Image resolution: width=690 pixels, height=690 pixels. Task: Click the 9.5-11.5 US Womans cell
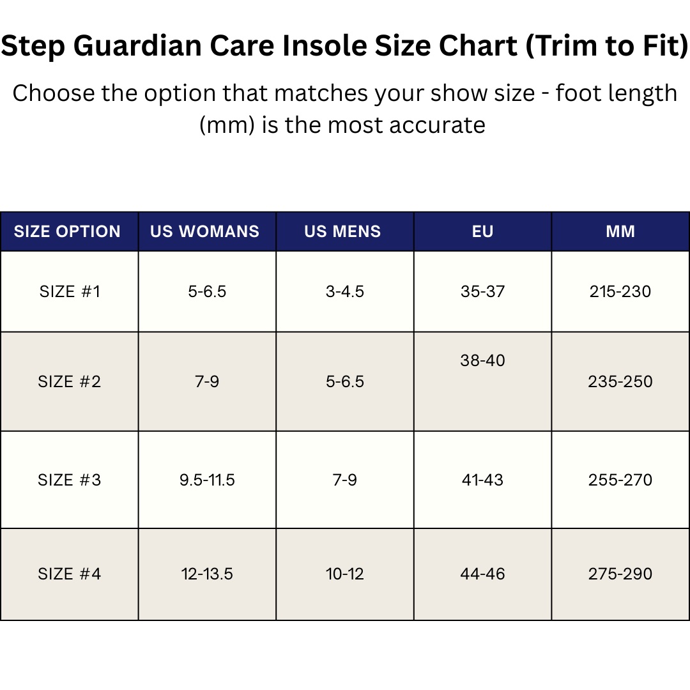click(x=207, y=480)
